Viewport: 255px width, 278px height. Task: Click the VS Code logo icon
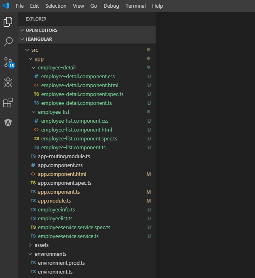(x=6, y=6)
